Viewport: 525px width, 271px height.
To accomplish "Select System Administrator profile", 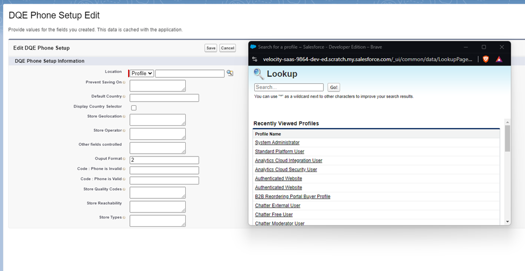I will 277,142.
